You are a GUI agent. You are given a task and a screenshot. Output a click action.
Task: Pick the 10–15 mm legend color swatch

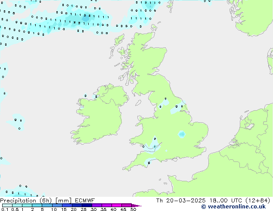57,205
